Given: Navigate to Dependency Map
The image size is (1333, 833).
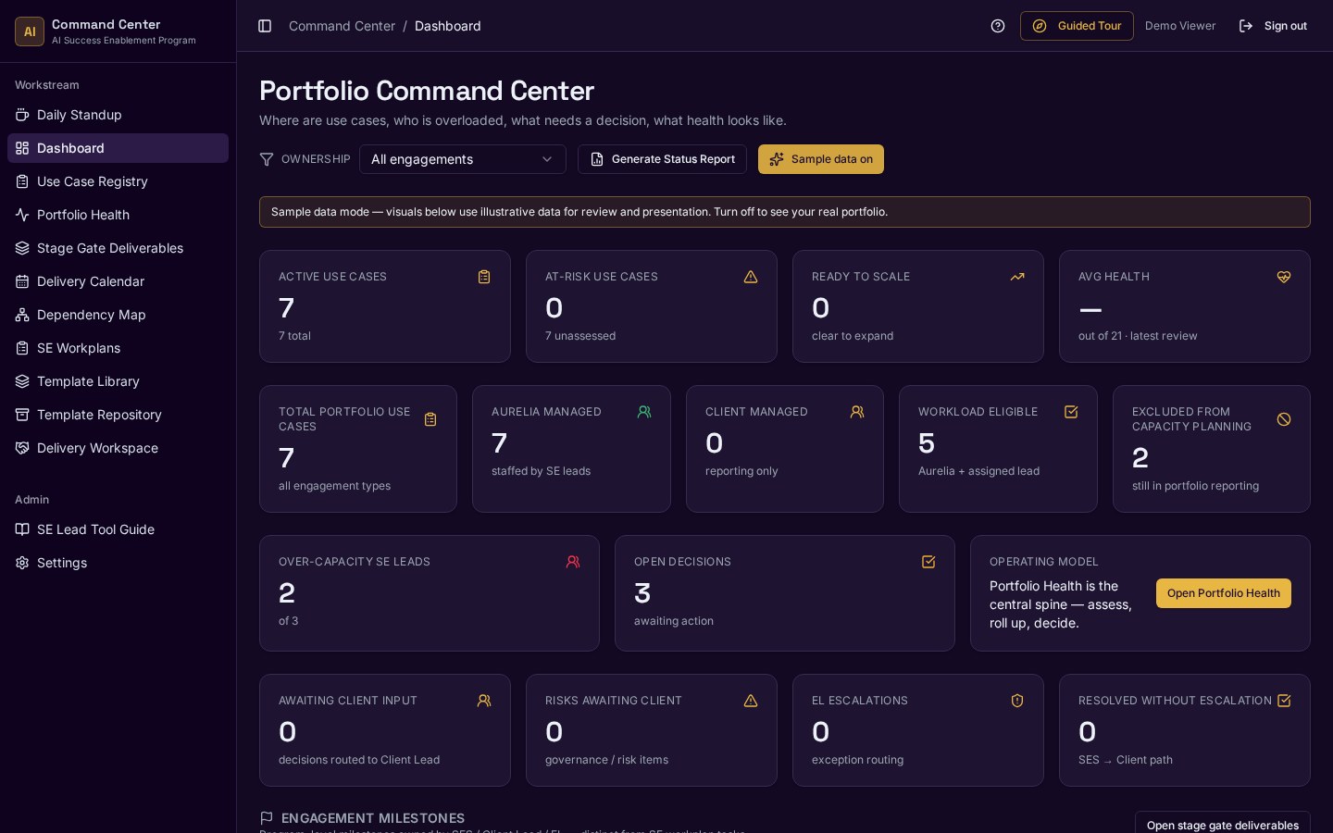Looking at the screenshot, I should click(x=118, y=315).
